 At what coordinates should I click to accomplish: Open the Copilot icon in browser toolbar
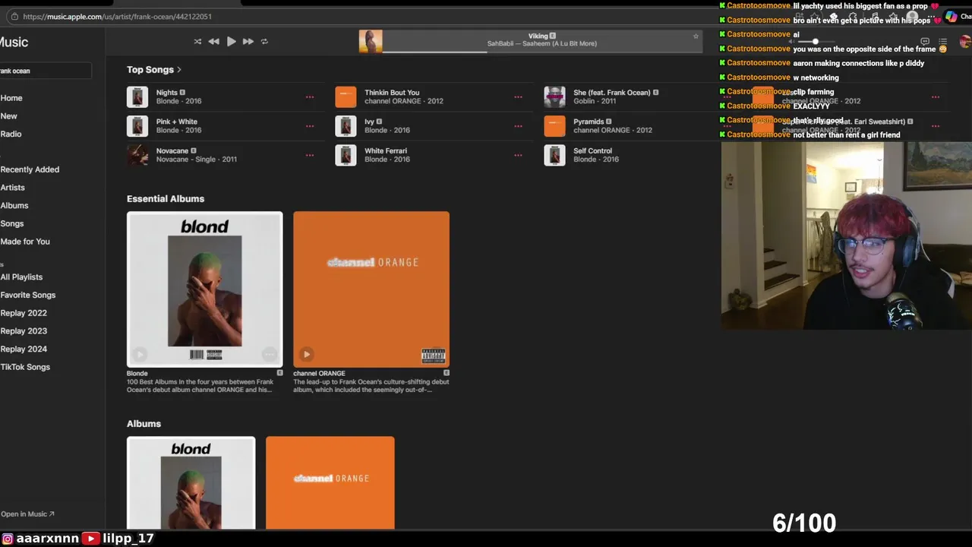point(951,16)
